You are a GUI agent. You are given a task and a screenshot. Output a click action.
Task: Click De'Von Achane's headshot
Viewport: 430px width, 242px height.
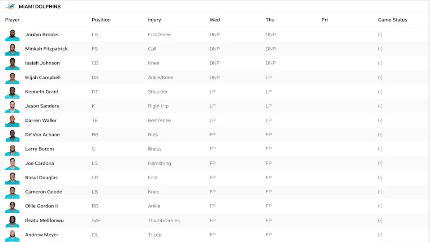click(x=13, y=135)
